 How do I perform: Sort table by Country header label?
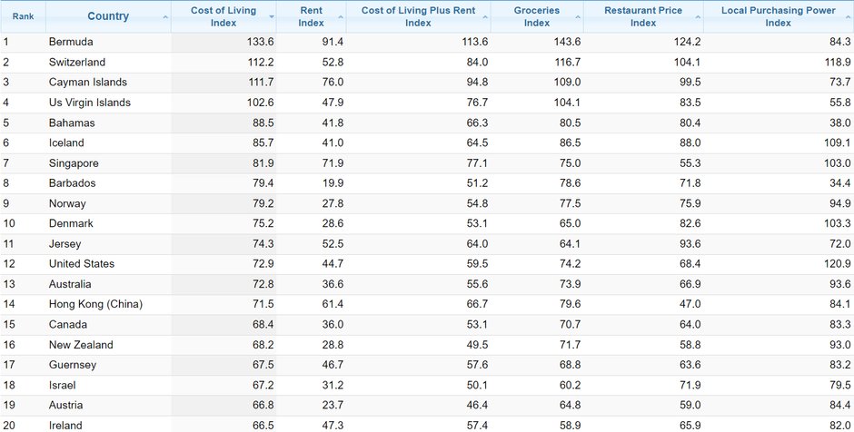(108, 16)
